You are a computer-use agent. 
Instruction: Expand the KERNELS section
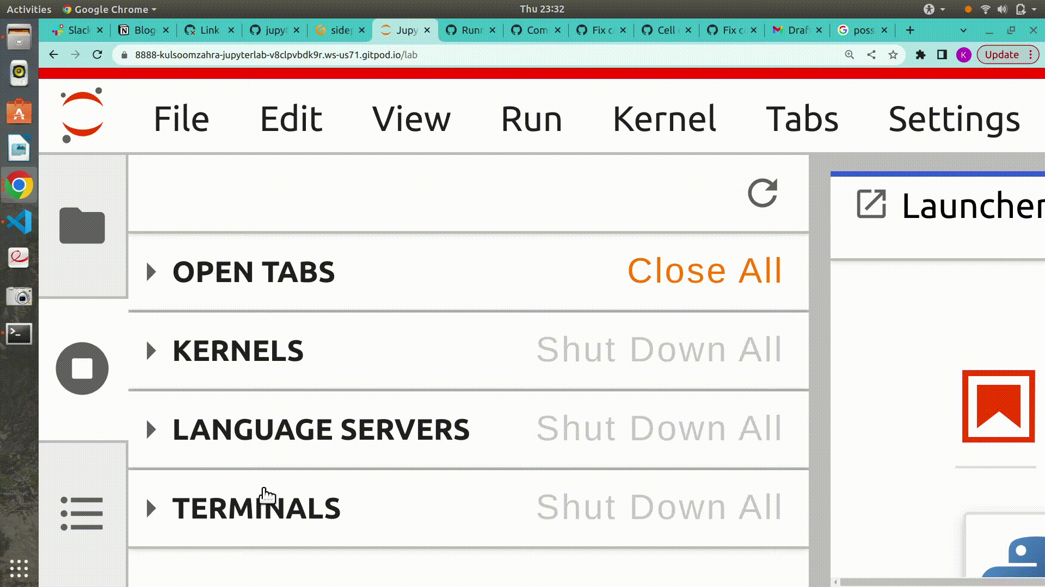pyautogui.click(x=152, y=351)
